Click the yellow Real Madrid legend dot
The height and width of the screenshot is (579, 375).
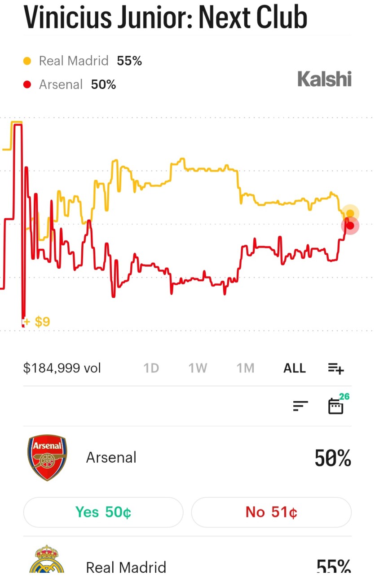(27, 61)
